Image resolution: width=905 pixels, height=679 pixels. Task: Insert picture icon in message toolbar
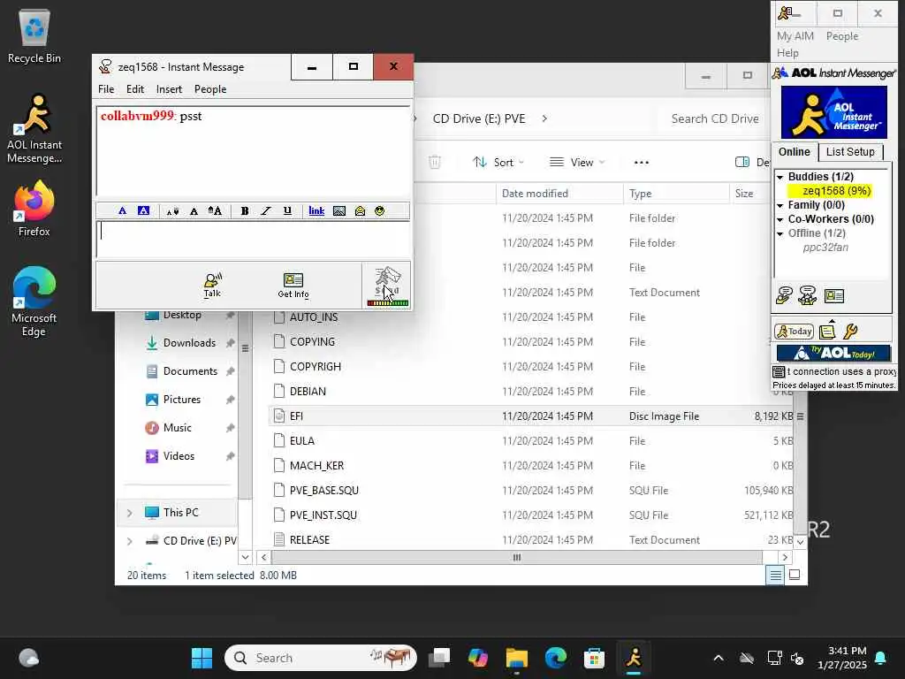click(x=339, y=210)
